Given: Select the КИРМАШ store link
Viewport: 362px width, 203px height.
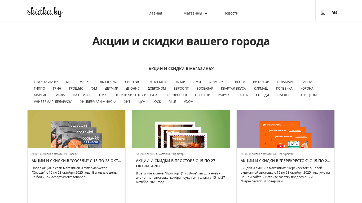Looking at the screenshot, I should coord(261,88).
